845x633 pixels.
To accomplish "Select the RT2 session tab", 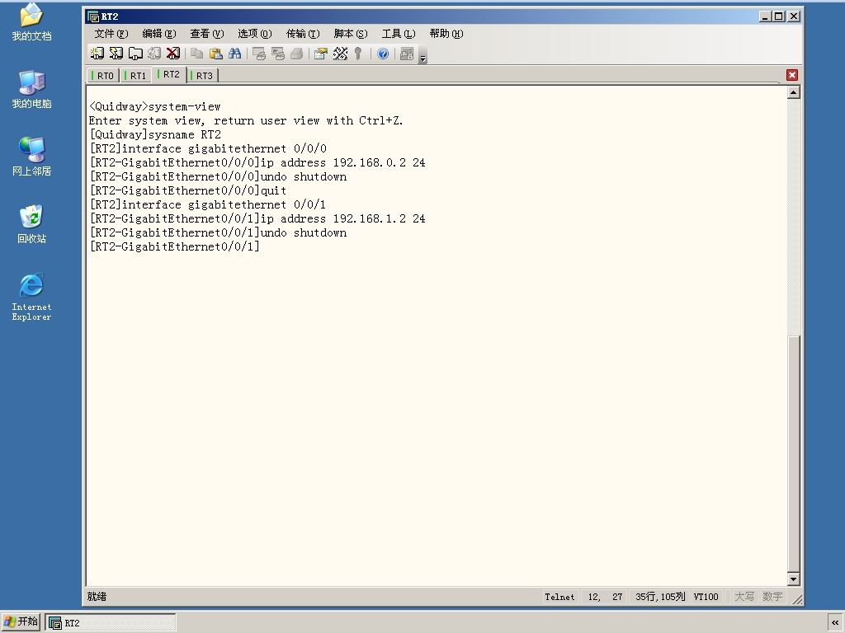I will [x=169, y=74].
